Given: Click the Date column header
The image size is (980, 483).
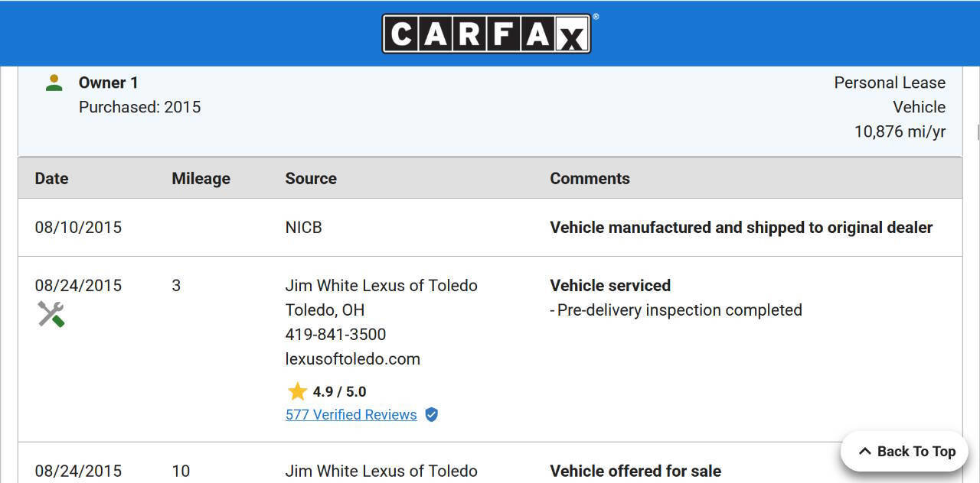Looking at the screenshot, I should (x=51, y=178).
